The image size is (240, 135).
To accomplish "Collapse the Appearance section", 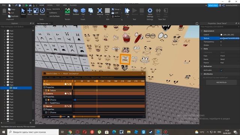I will pos(202,31).
